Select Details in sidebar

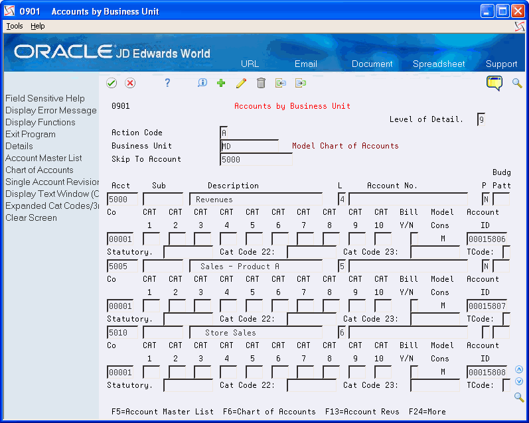pos(19,146)
